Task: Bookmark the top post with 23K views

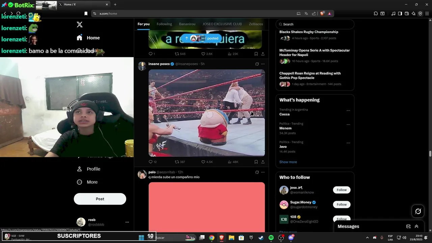Action: click(x=256, y=54)
